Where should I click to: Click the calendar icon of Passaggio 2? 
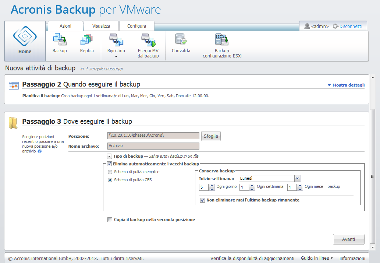14,85
